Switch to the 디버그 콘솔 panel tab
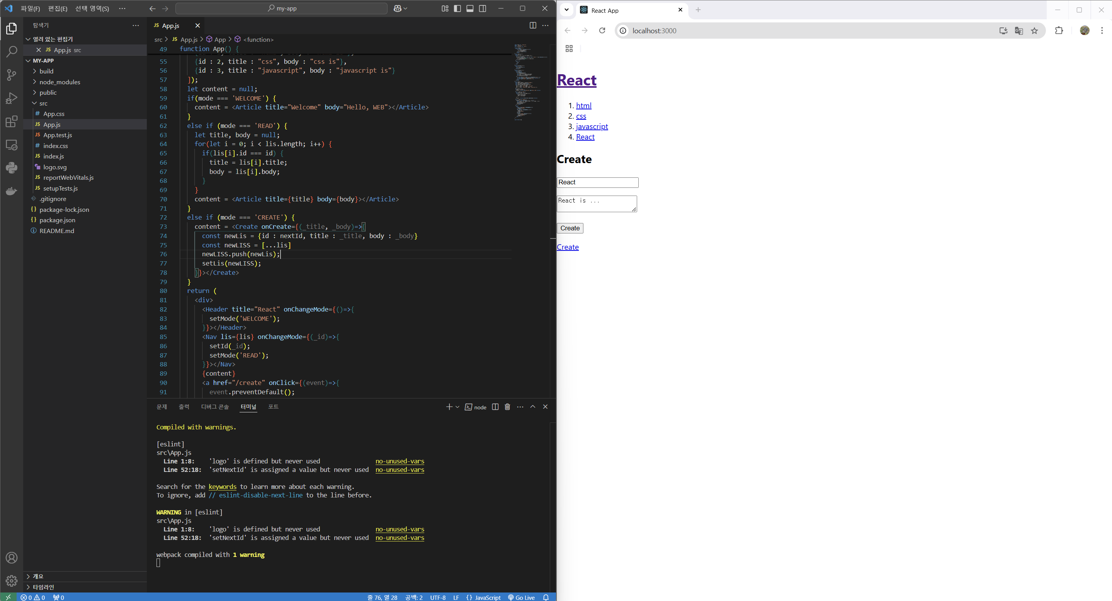 (x=214, y=407)
